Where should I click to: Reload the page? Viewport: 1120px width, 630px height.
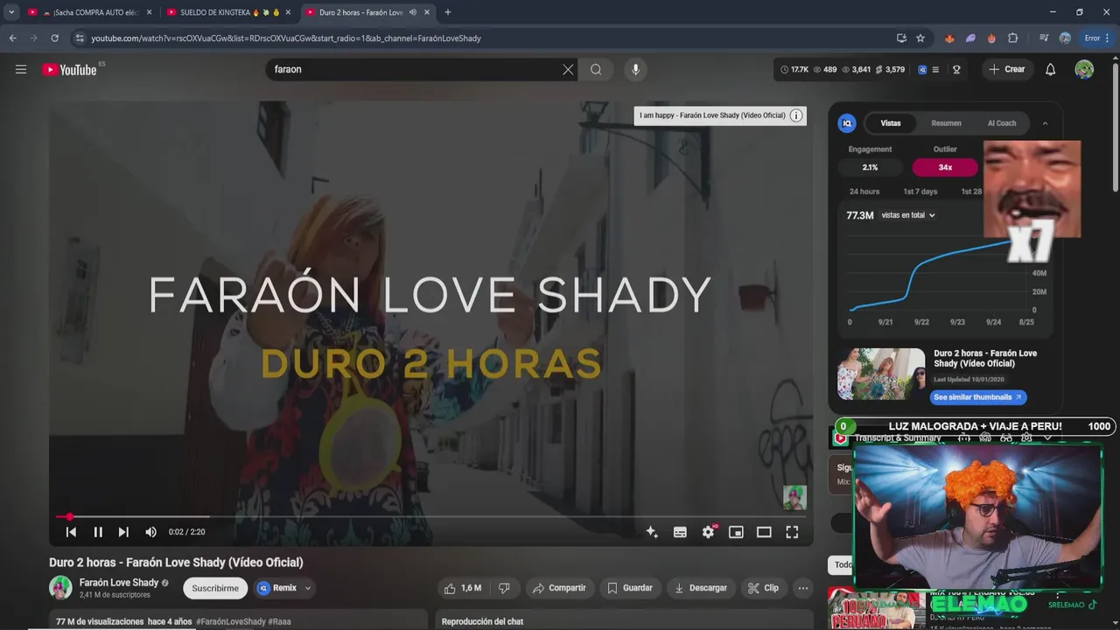point(54,38)
